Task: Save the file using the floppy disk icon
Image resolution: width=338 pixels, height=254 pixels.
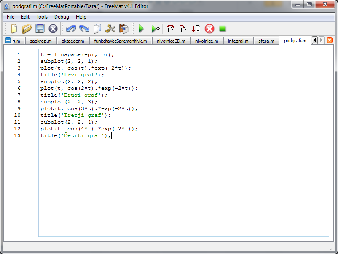Action: coord(40,29)
